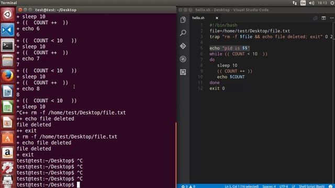Change file encoding via UTF-8
Screen dimensions: 335x188
(x=284, y=186)
